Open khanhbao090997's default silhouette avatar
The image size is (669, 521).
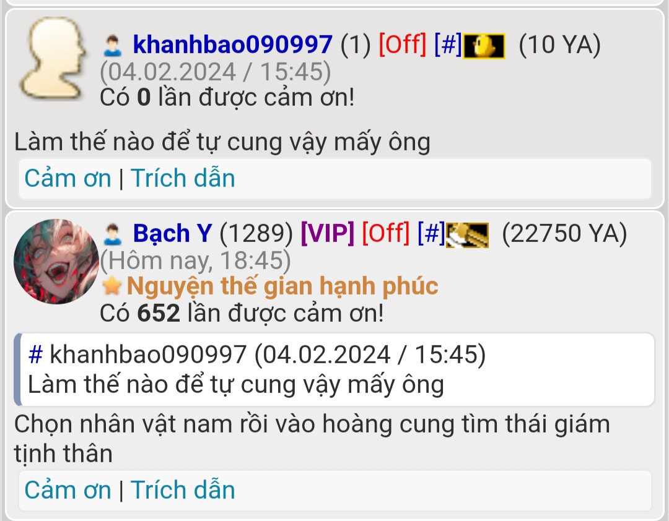(53, 58)
